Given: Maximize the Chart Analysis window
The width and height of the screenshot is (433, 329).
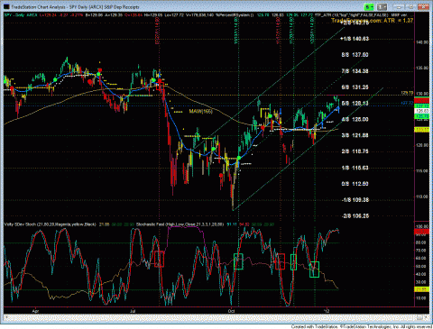Looking at the screenshot, I should [x=410, y=6].
